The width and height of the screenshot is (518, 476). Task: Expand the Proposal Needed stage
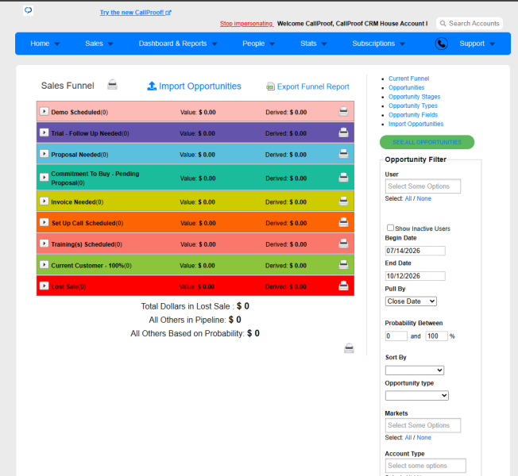click(44, 153)
